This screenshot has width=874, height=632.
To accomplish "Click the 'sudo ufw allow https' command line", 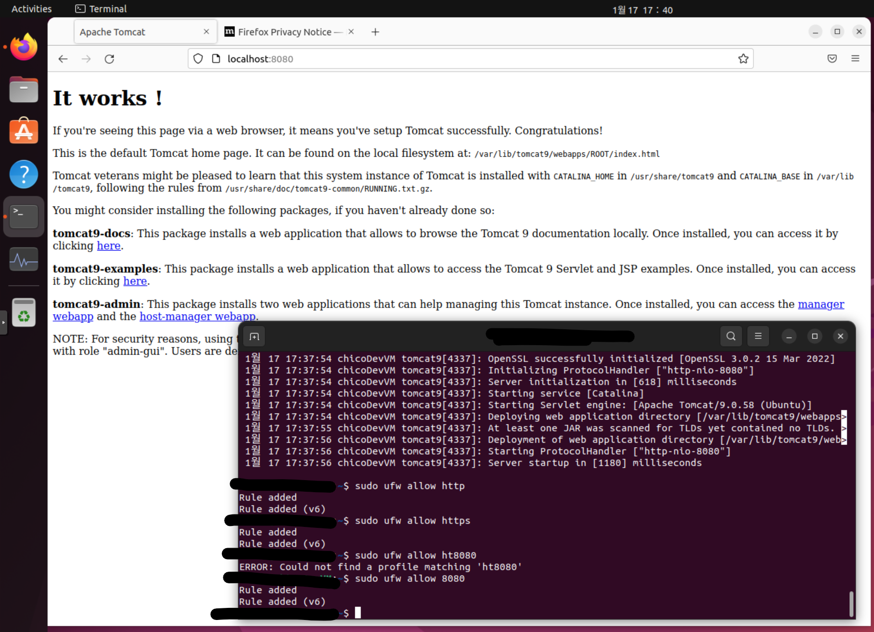I will click(413, 521).
